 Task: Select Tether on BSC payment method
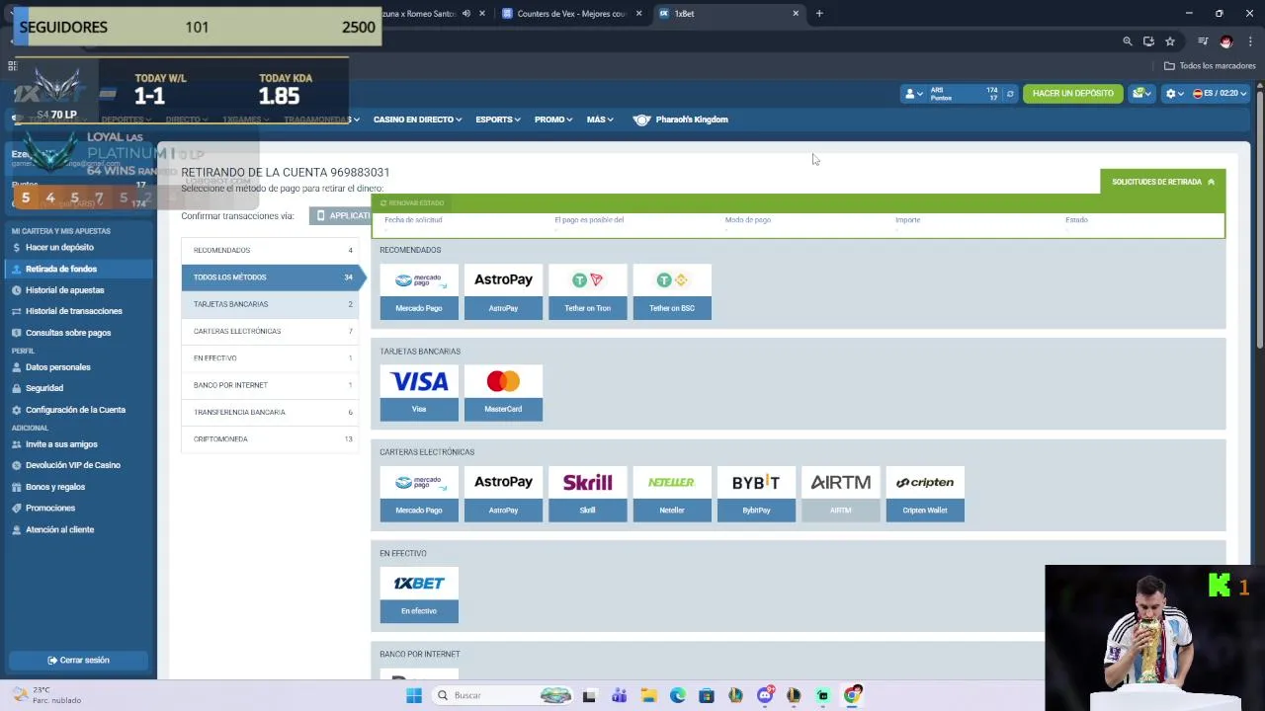pos(672,291)
